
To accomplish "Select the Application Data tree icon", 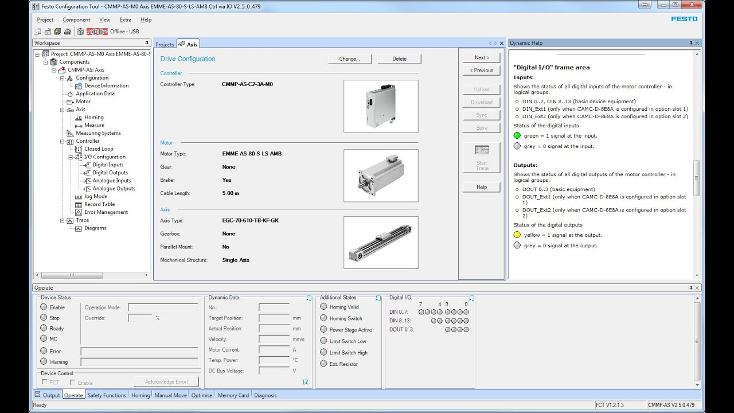I will coord(71,94).
